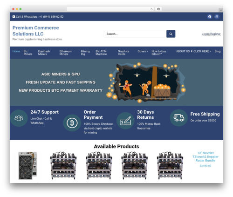
Task: Click On order over $3000 text
Action: pos(203,120)
